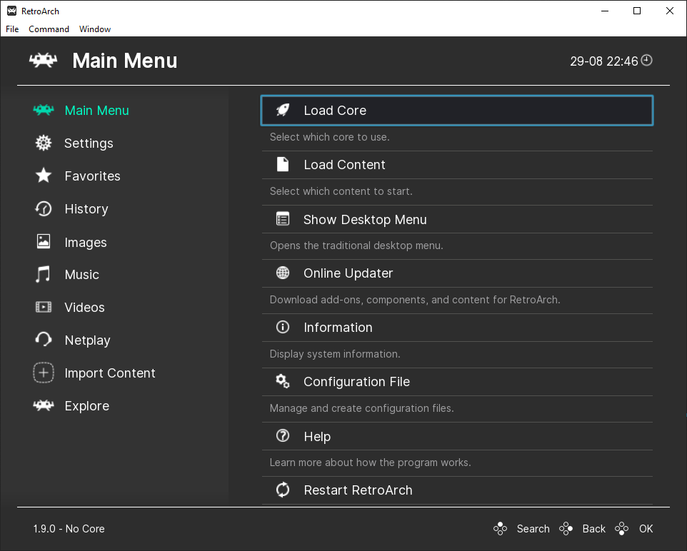
Task: Select Import Content in the sidebar
Action: click(109, 373)
